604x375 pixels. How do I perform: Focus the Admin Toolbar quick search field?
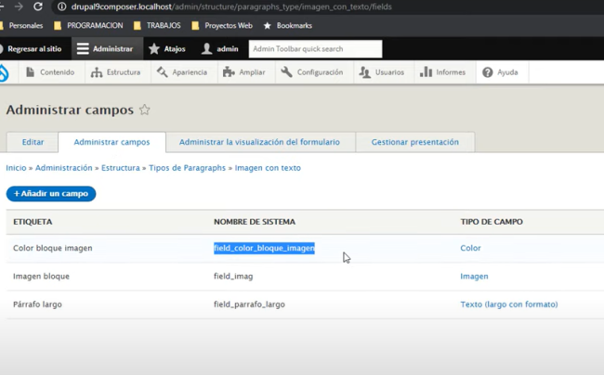[x=315, y=49]
